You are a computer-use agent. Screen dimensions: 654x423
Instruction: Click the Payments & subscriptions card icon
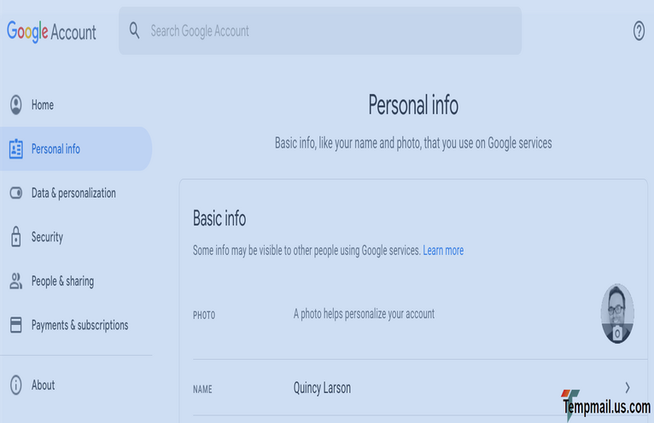[15, 325]
